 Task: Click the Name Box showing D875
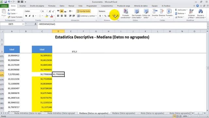(x=11, y=24)
